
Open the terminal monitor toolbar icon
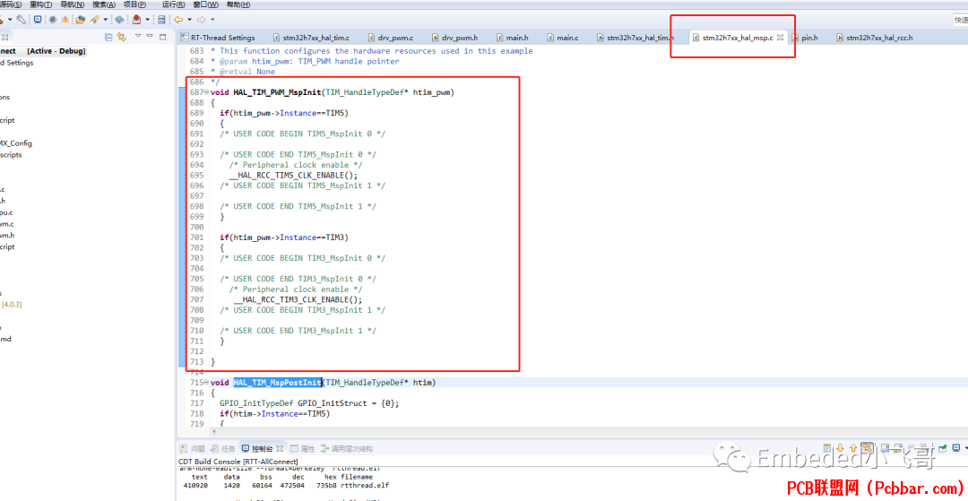coord(38,19)
